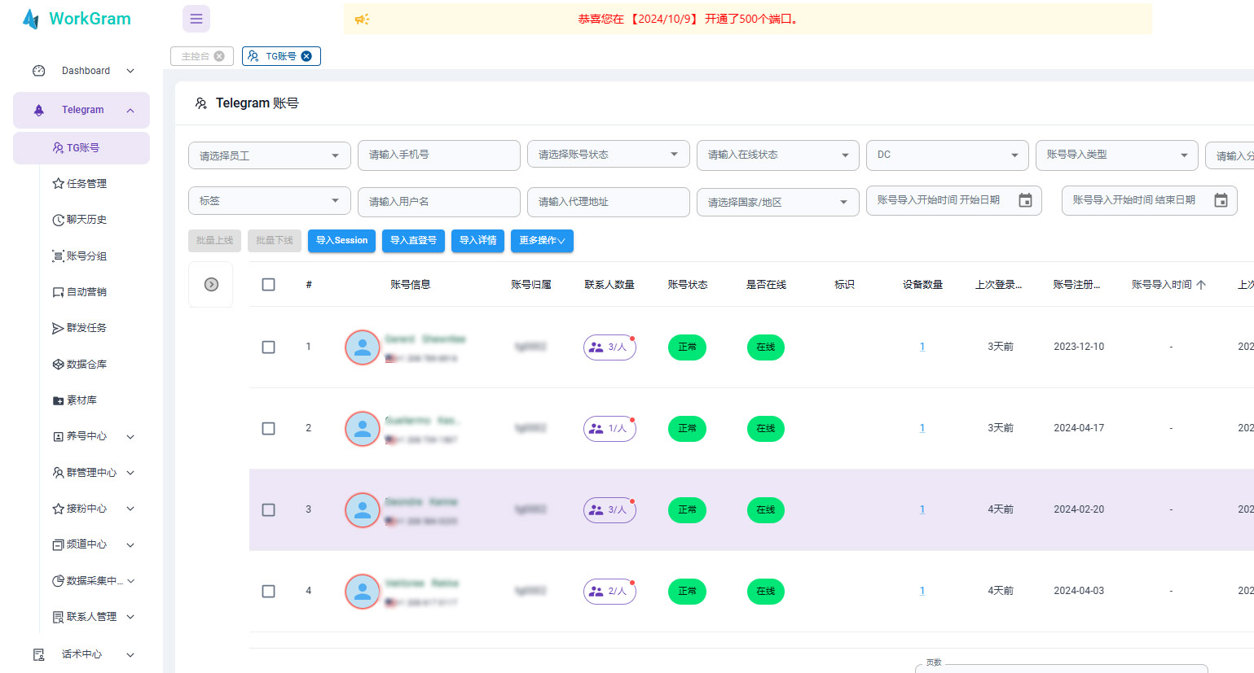Click the WorkGram logo
Screen dimensions: 1254x673
(77, 19)
